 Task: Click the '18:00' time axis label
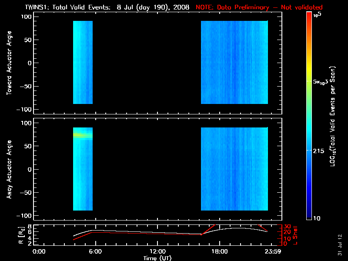click(220, 252)
